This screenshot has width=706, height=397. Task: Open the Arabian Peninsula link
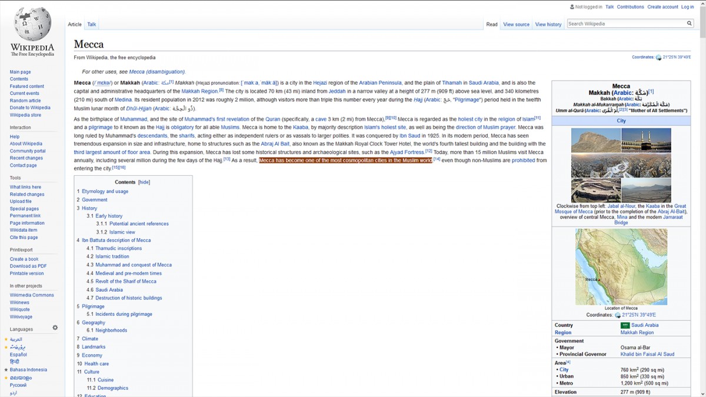tap(380, 83)
